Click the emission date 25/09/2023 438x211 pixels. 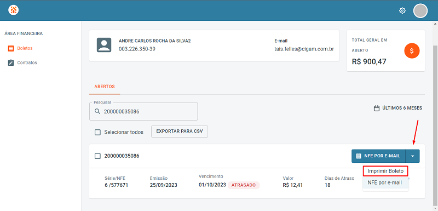(x=163, y=185)
